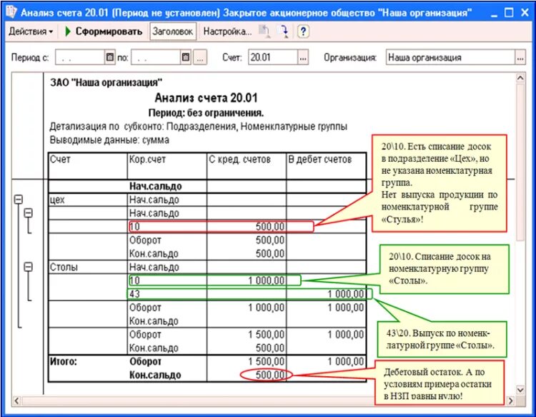Click the С кред. счетов column header

[x=246, y=165]
